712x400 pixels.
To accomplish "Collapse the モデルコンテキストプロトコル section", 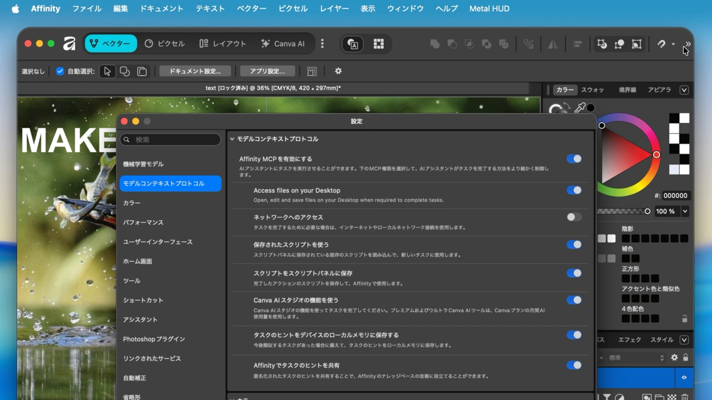I will tap(232, 139).
